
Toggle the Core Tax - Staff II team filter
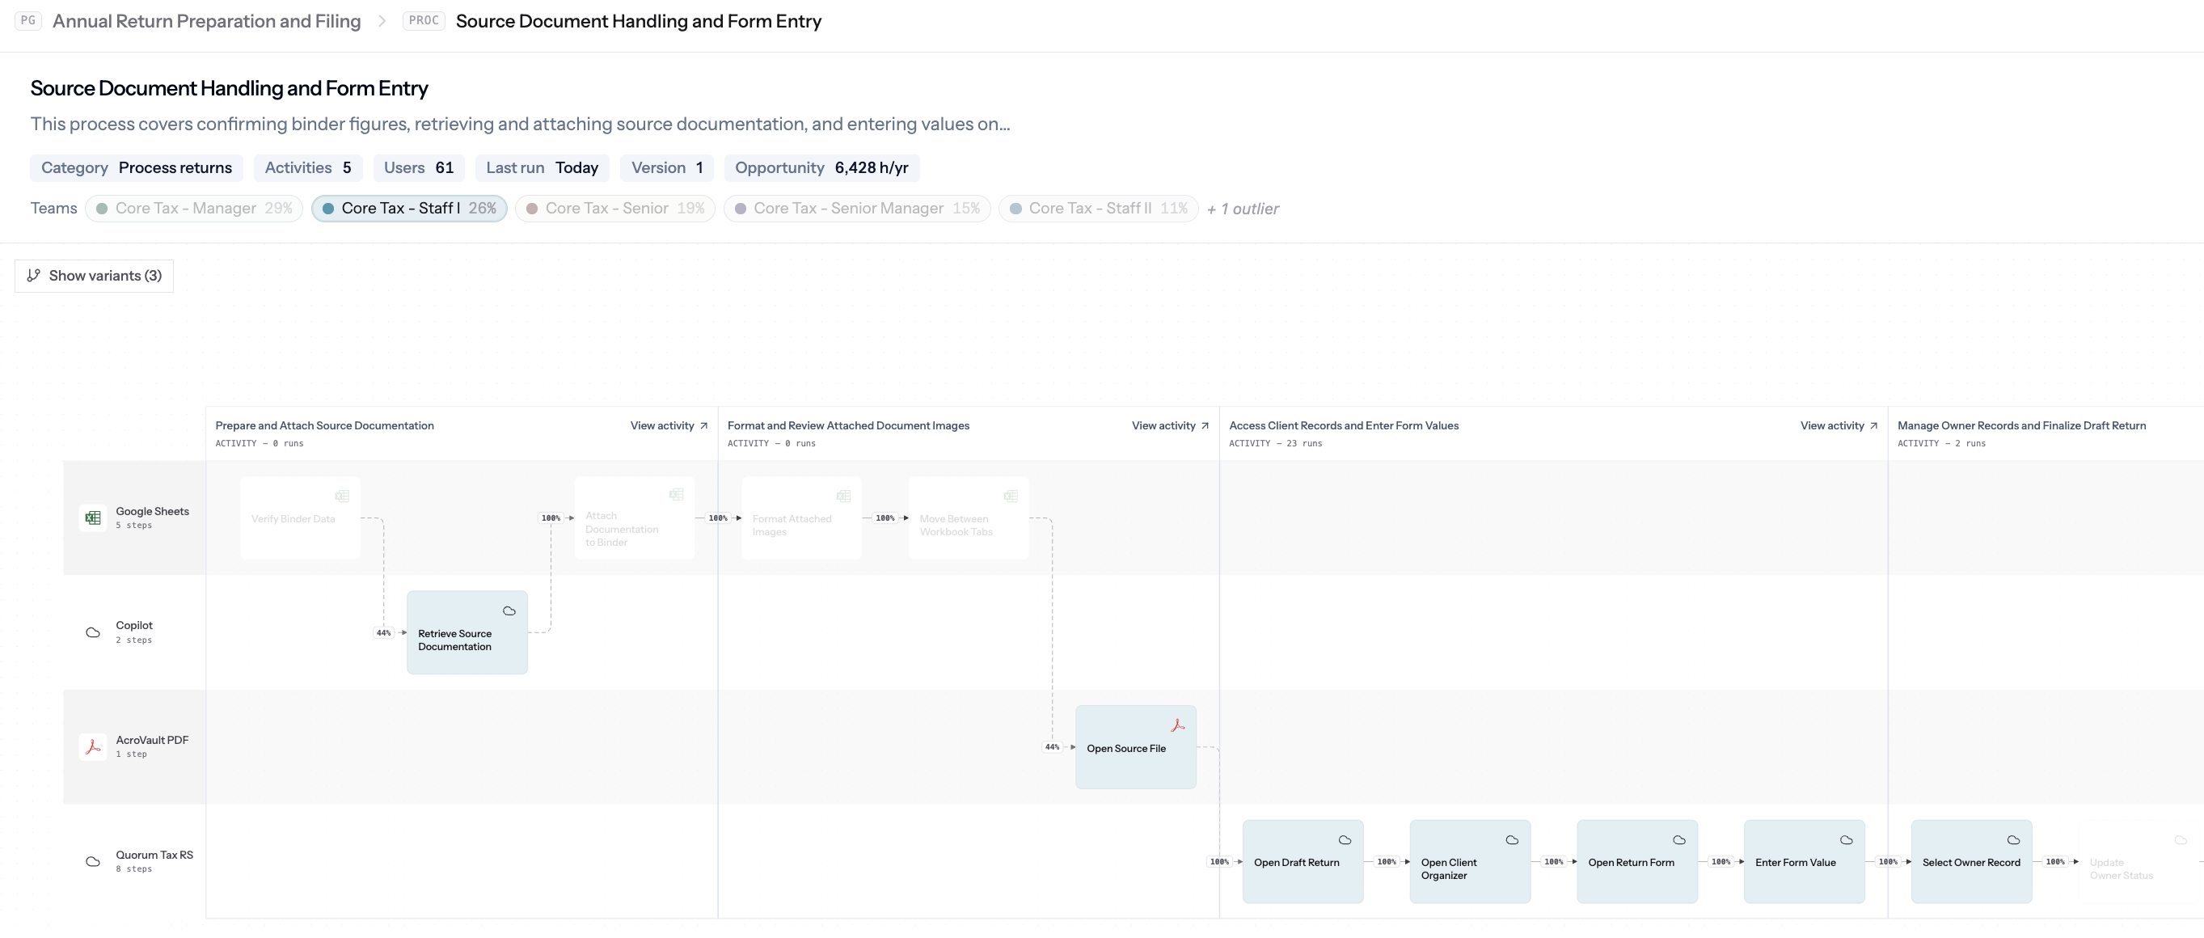click(1099, 208)
